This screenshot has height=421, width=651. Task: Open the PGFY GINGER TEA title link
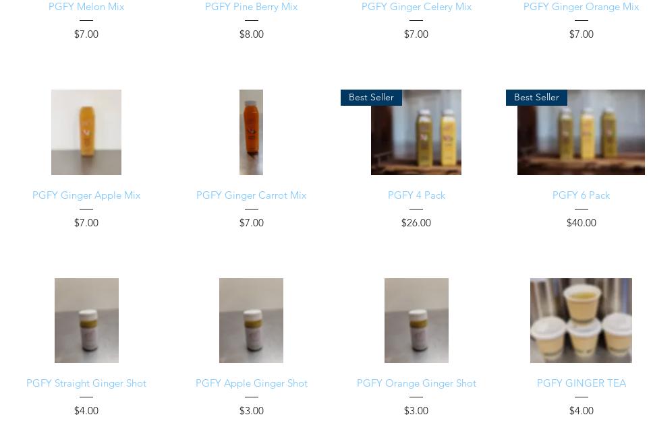pyautogui.click(x=582, y=383)
